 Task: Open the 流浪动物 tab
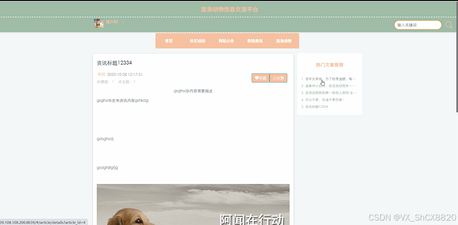coord(284,41)
